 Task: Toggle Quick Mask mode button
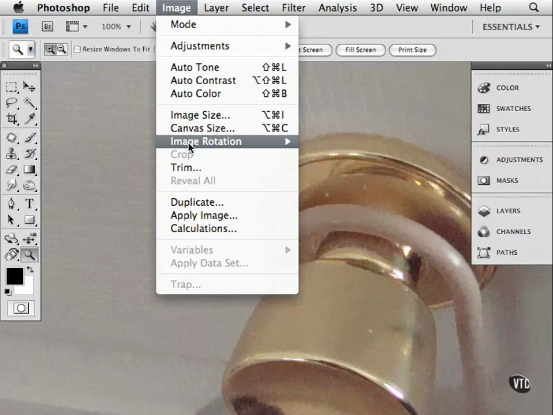21,308
